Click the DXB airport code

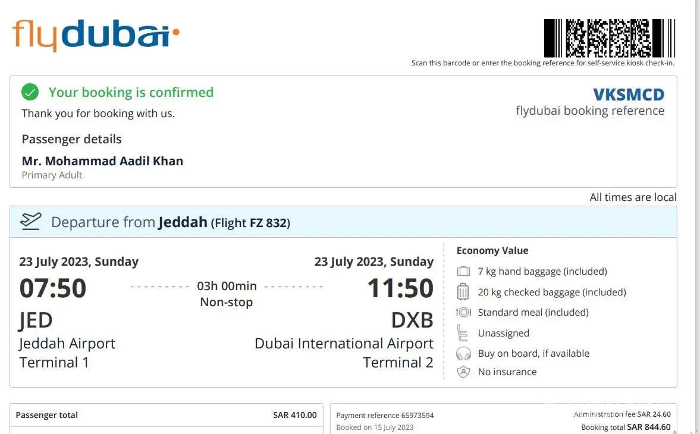pos(412,321)
